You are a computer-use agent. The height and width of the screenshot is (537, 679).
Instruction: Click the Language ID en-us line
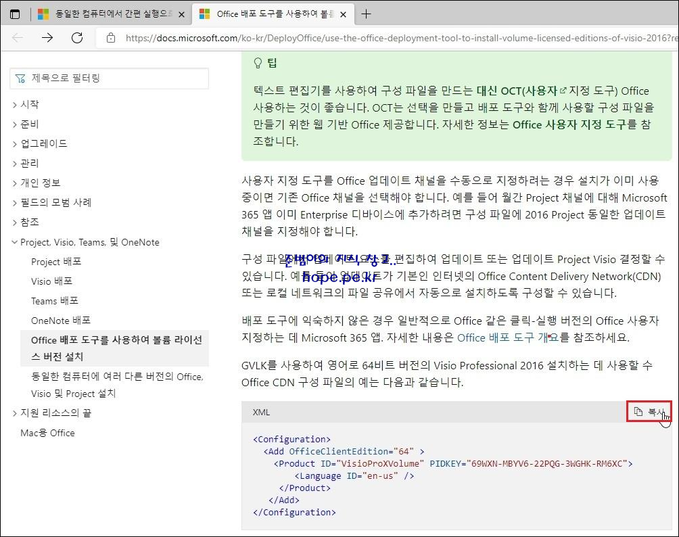[x=354, y=476]
